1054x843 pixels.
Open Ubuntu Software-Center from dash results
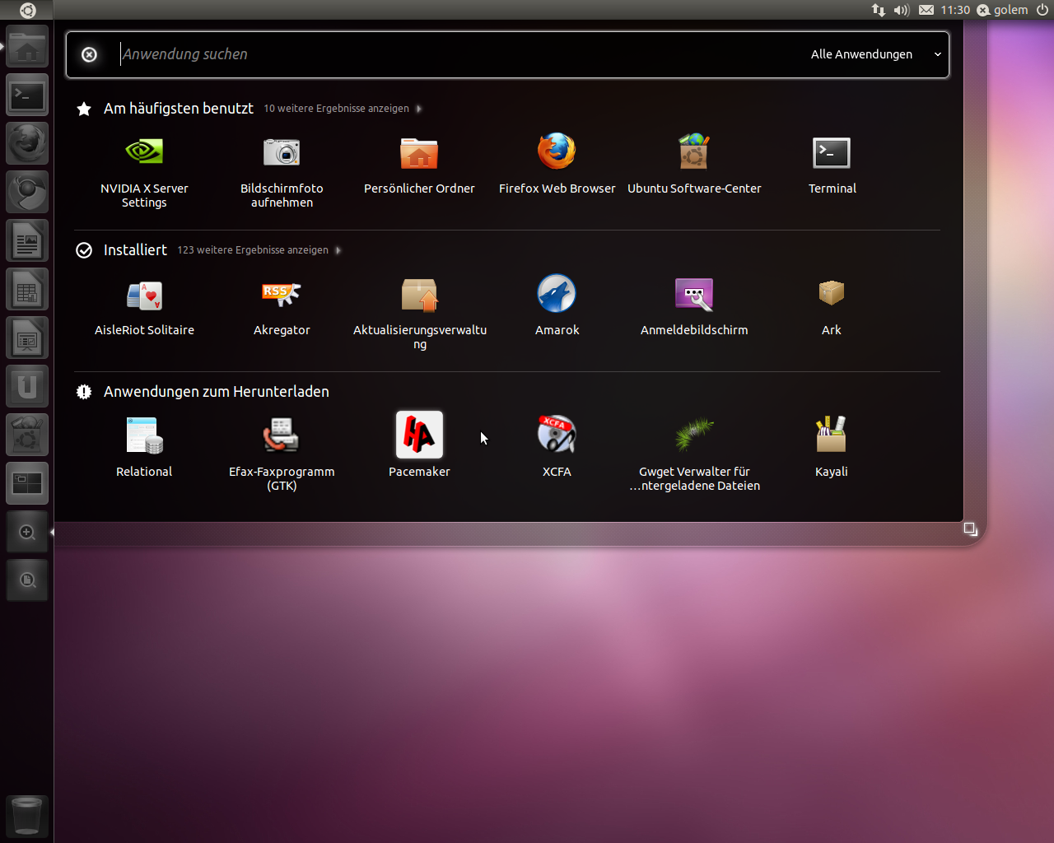point(694,165)
